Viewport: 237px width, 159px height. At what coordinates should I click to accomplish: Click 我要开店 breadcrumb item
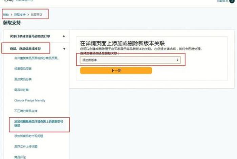tap(37, 15)
